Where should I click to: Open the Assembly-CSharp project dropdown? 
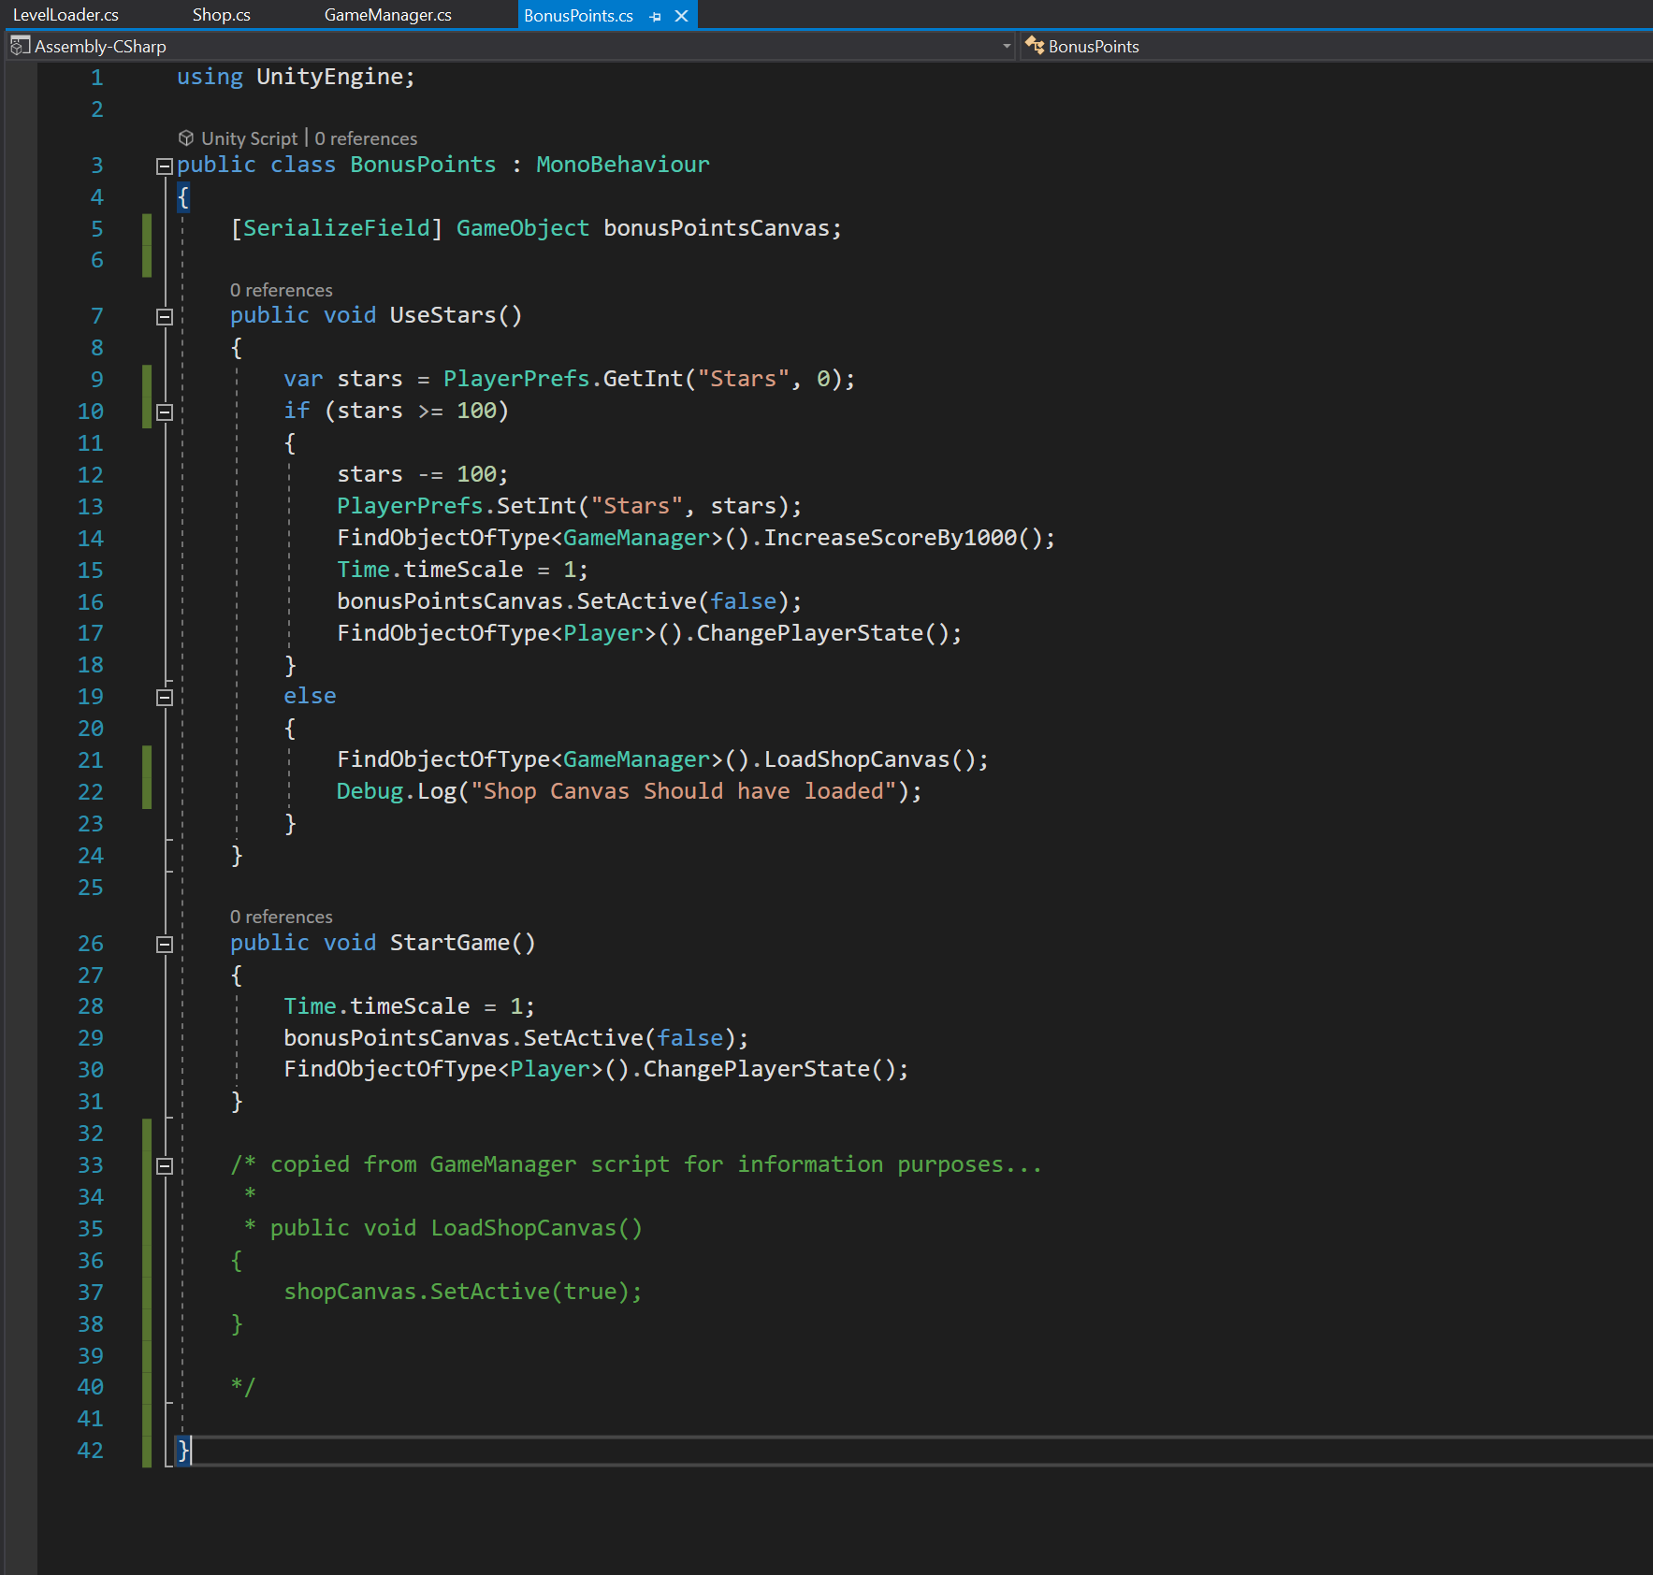point(1007,46)
